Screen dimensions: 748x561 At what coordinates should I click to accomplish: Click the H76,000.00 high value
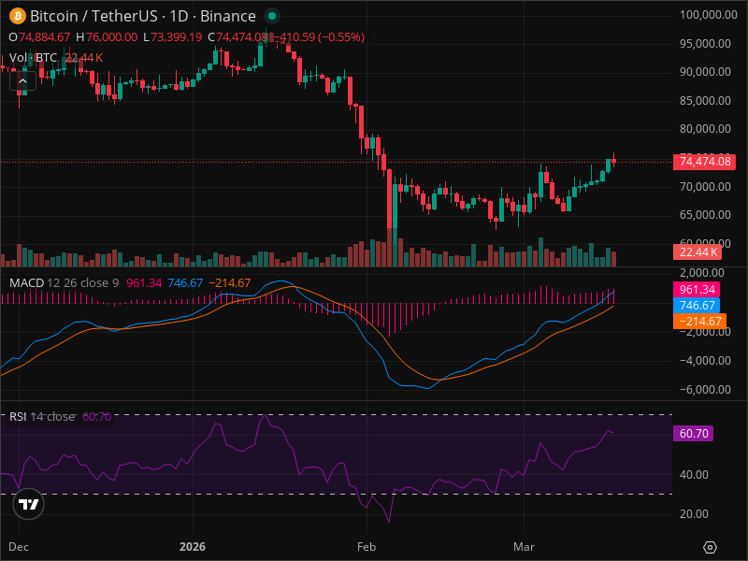[107, 37]
